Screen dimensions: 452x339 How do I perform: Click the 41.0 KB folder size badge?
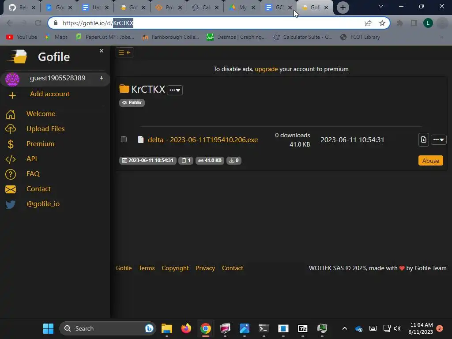[210, 161]
